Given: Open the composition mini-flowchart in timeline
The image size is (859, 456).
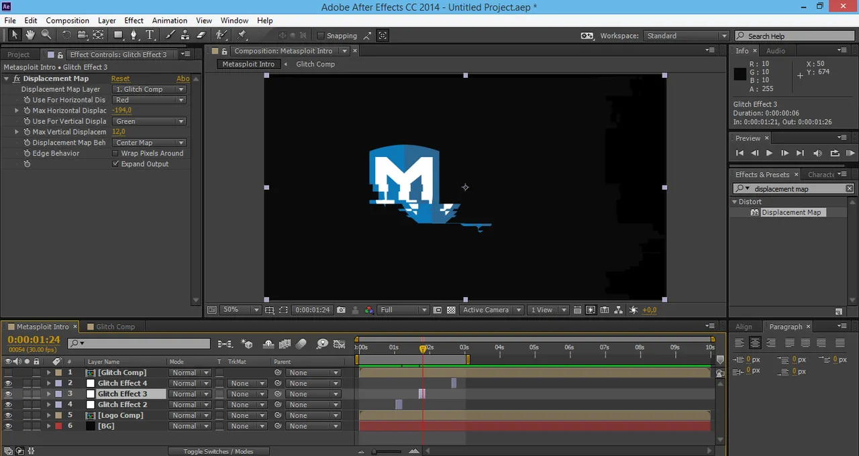Looking at the screenshot, I should click(x=225, y=344).
